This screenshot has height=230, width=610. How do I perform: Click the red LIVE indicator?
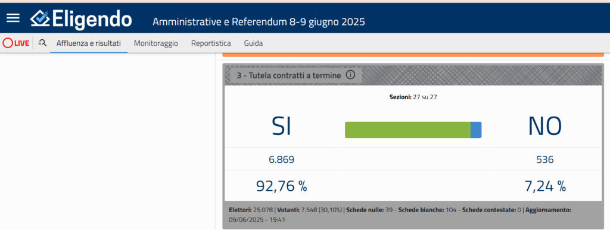click(16, 43)
